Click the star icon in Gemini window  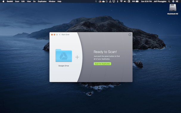(130, 34)
